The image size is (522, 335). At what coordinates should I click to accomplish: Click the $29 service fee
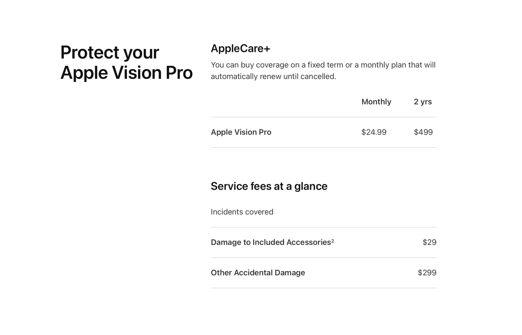click(x=430, y=242)
